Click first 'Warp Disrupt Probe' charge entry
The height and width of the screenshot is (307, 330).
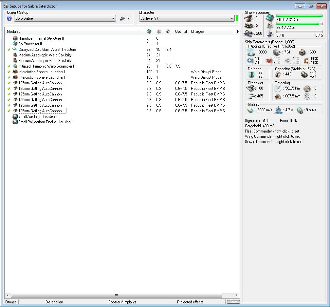(206, 72)
